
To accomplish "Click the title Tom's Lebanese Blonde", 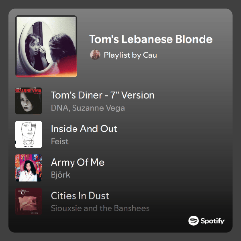I will tap(151, 39).
